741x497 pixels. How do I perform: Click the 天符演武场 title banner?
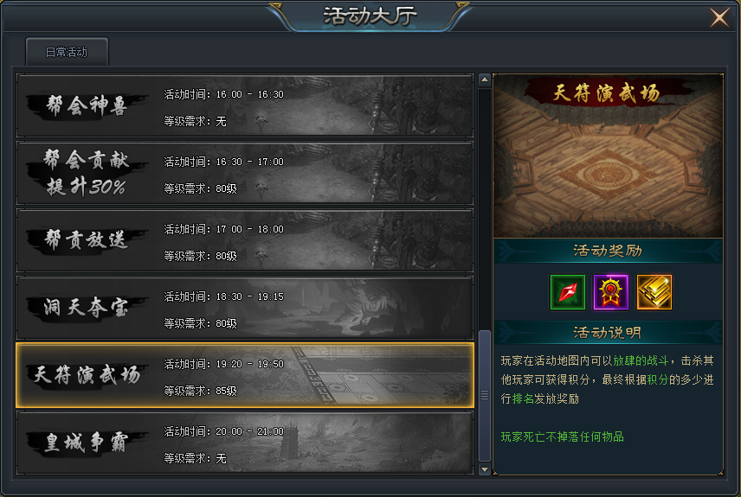[606, 93]
